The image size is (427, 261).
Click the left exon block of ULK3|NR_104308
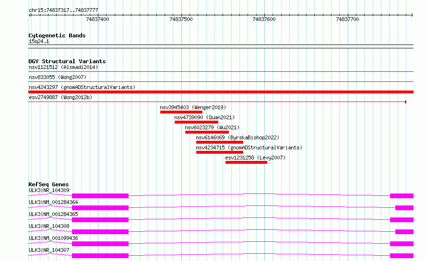click(x=100, y=232)
